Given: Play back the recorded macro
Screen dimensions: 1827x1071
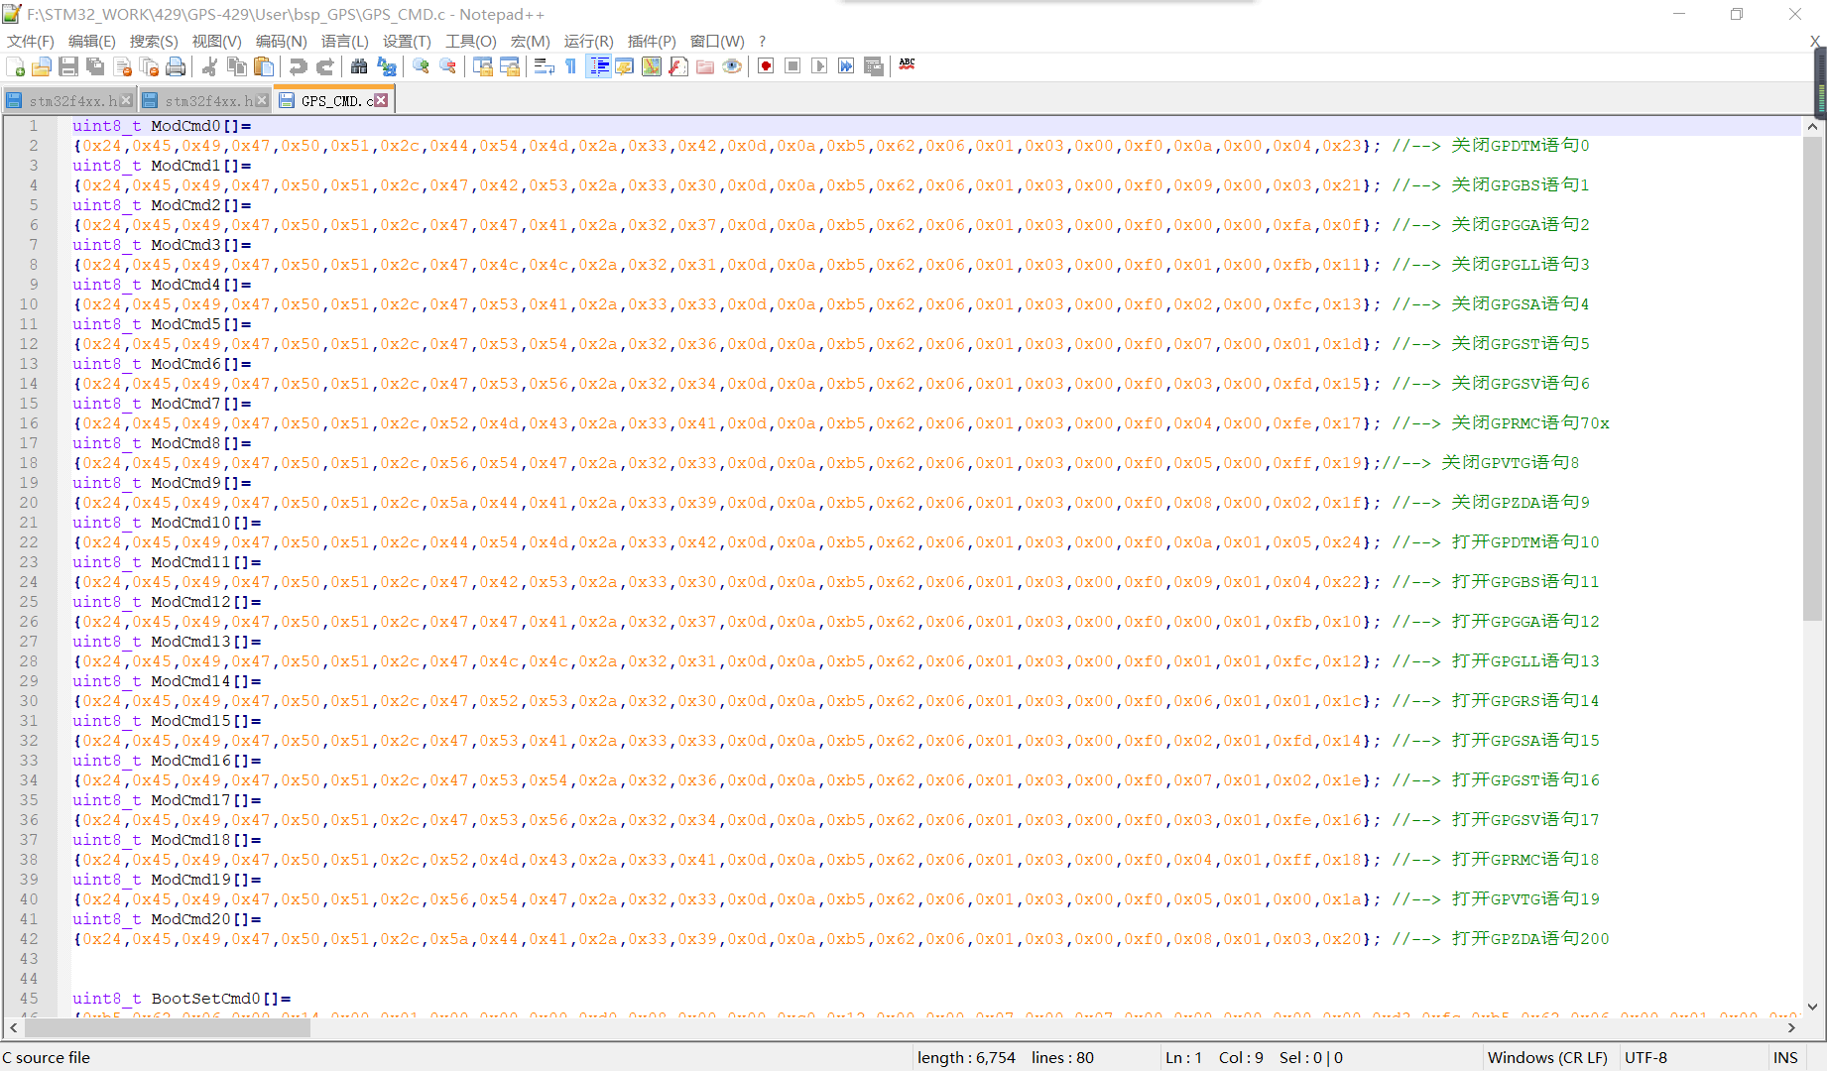Looking at the screenshot, I should point(819,66).
